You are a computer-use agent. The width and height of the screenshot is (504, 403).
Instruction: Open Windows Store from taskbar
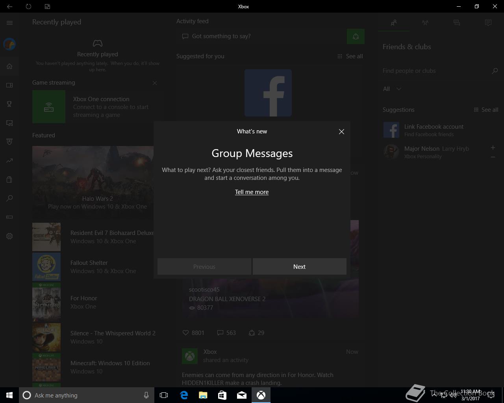(x=222, y=395)
